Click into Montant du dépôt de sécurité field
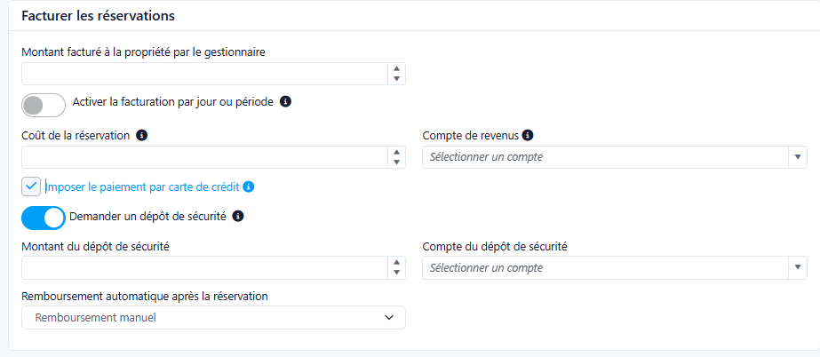The image size is (820, 357). coord(204,267)
